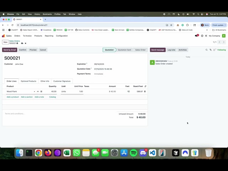The height and width of the screenshot is (171, 228).
Task: Click Add a product link
Action: point(13,97)
